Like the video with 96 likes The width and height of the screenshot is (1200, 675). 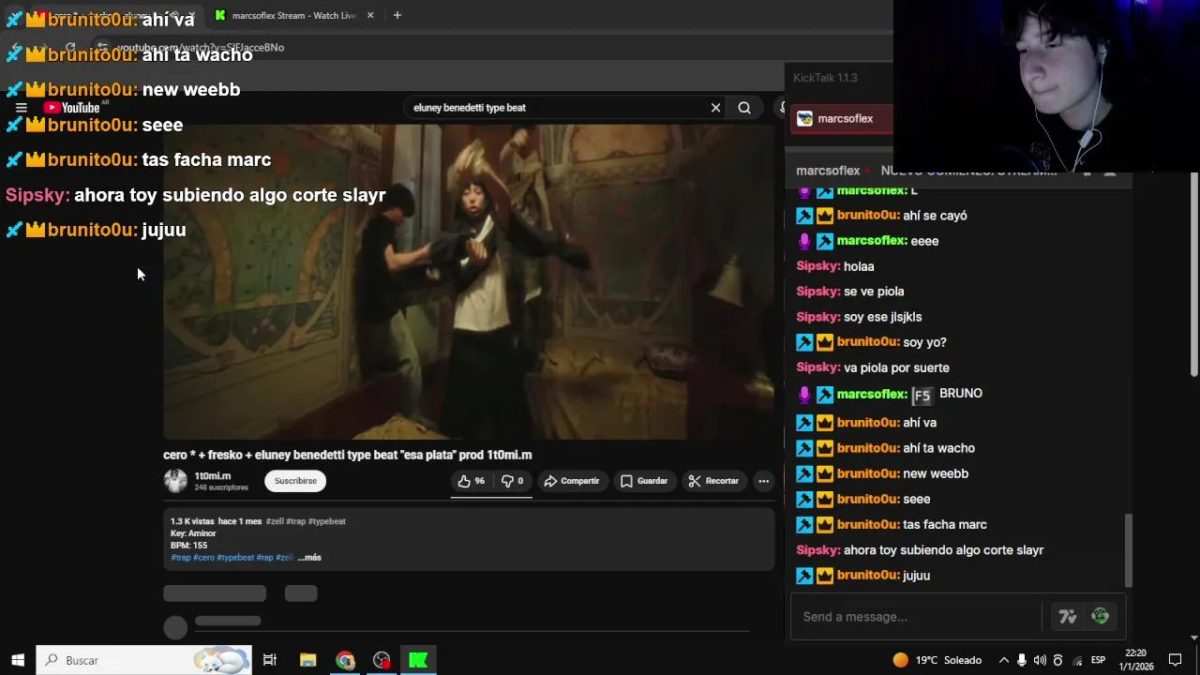tap(471, 481)
